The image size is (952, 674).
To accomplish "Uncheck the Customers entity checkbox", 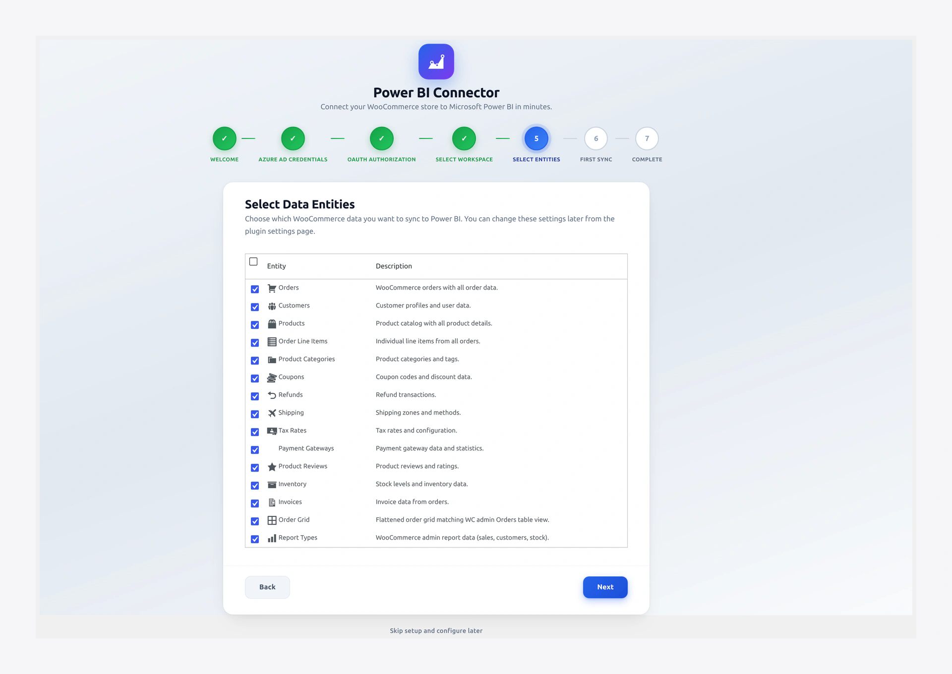I will pos(255,307).
